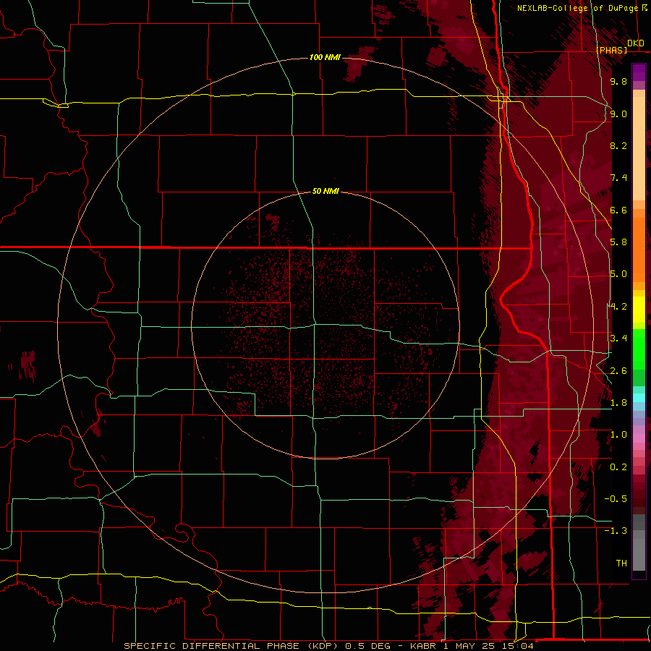Pick the bright green band in the color legend

tap(639, 349)
